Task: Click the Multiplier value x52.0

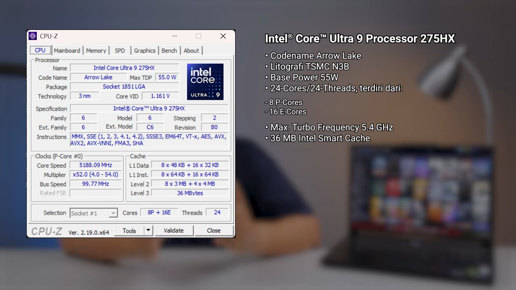Action: [x=96, y=174]
